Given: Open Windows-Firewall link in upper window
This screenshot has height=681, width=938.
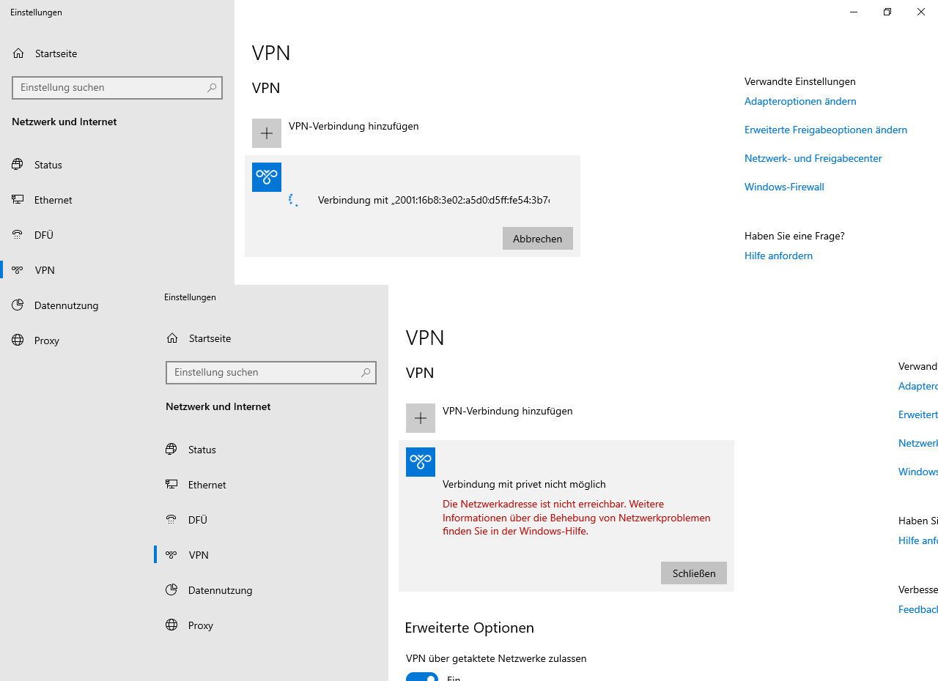Looking at the screenshot, I should [x=784, y=187].
